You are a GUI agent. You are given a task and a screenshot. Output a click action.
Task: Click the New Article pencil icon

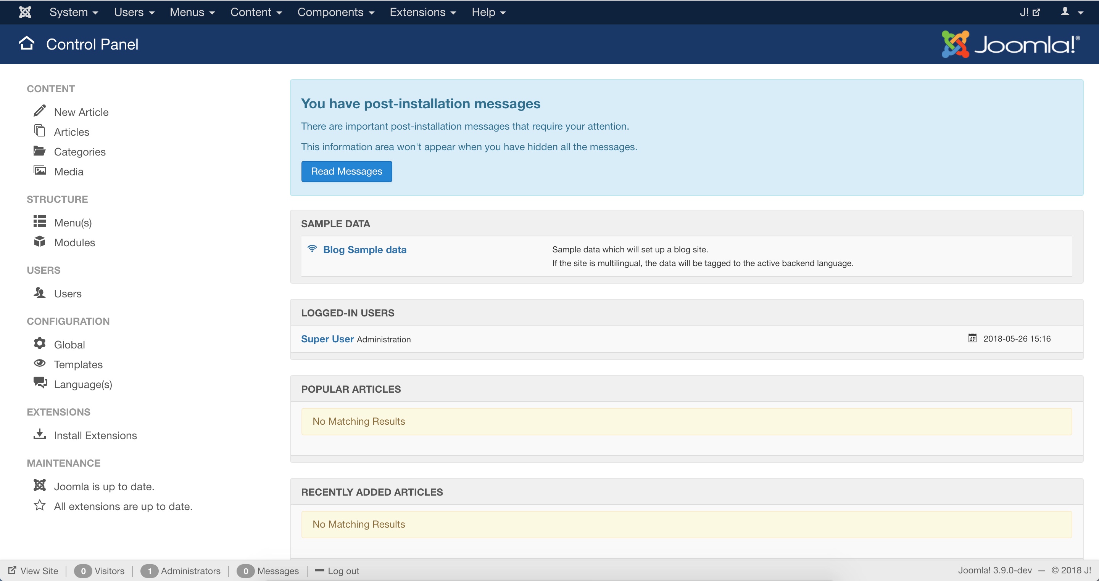point(40,111)
